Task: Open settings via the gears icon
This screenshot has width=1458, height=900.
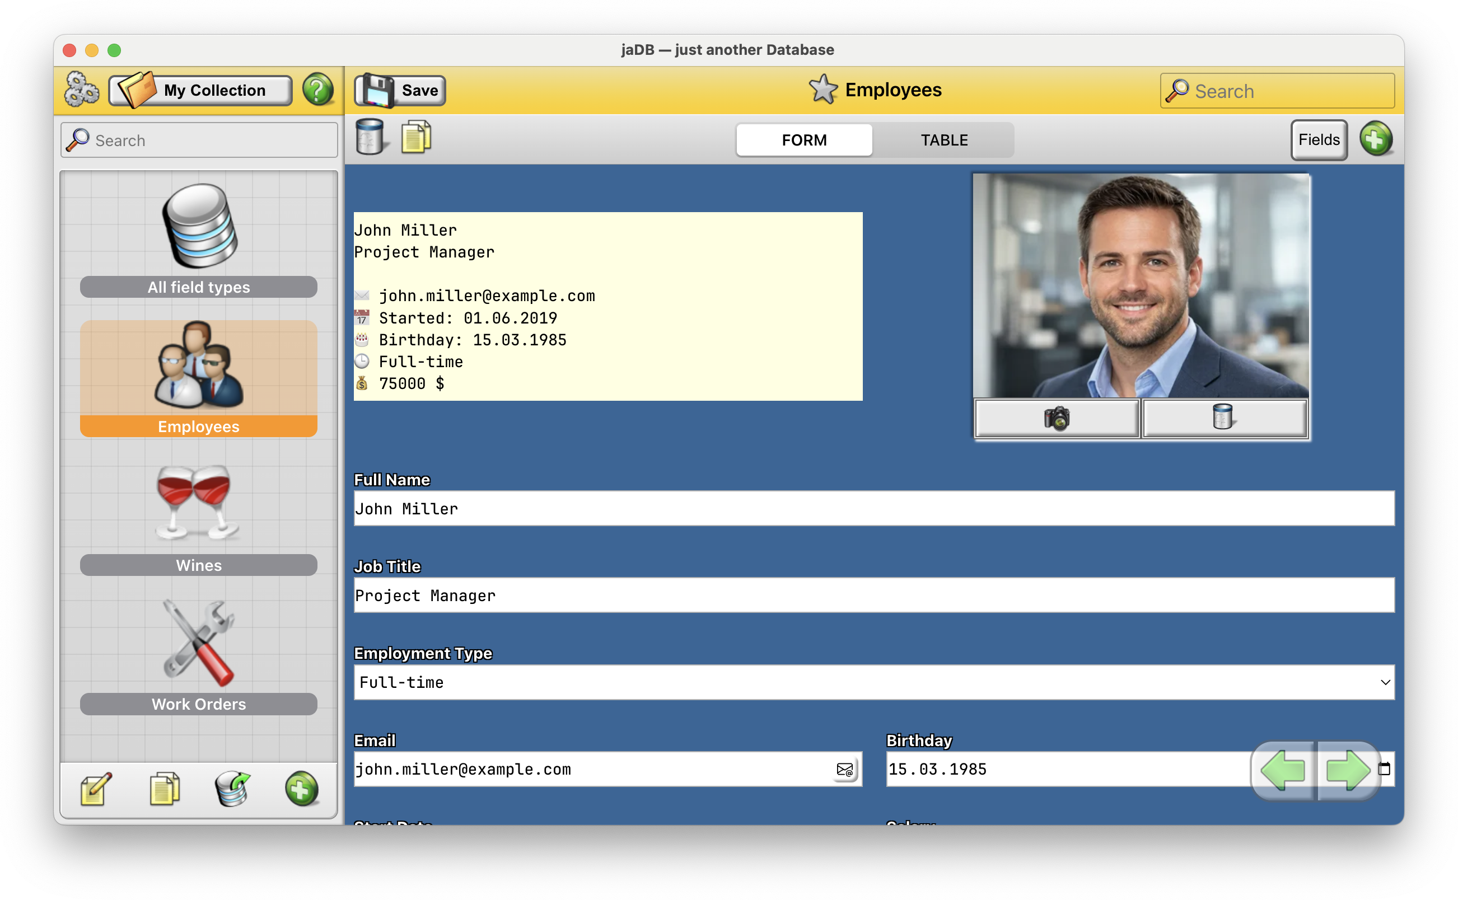Action: (82, 90)
